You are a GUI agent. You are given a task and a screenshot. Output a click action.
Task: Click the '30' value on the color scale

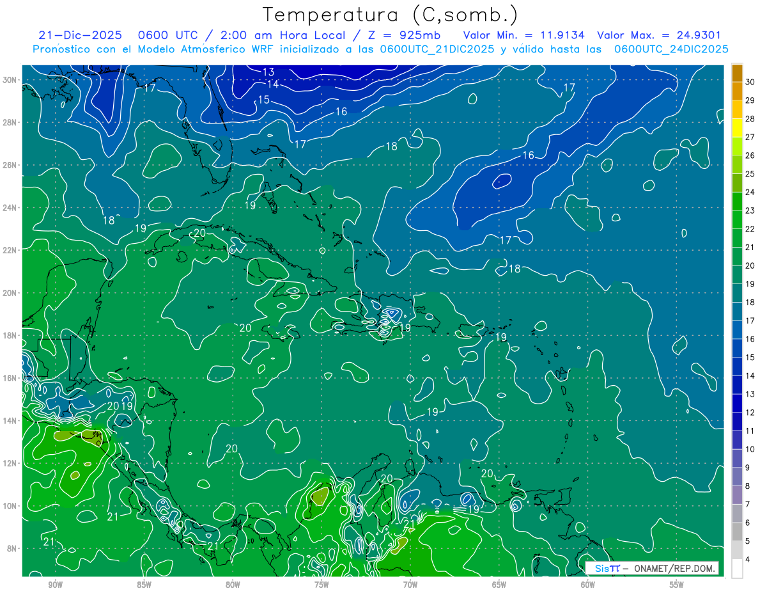click(750, 82)
